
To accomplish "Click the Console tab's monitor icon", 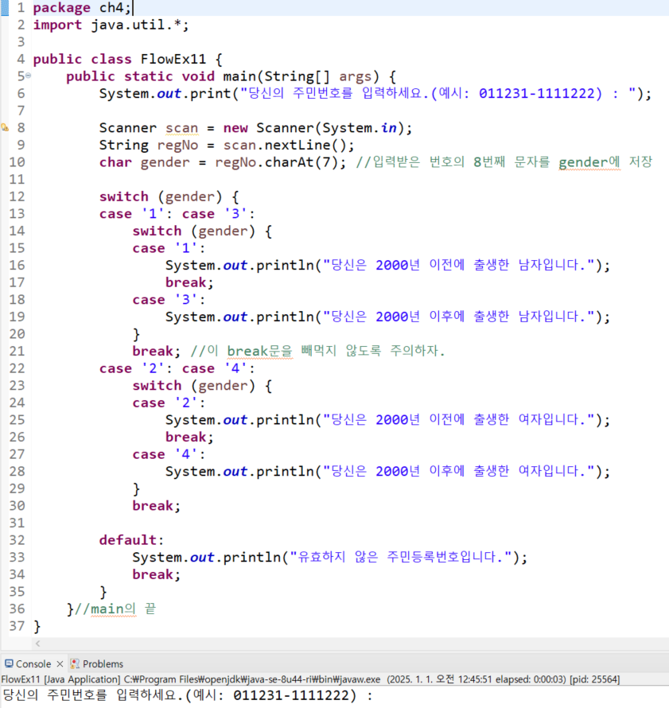I will tap(9, 663).
